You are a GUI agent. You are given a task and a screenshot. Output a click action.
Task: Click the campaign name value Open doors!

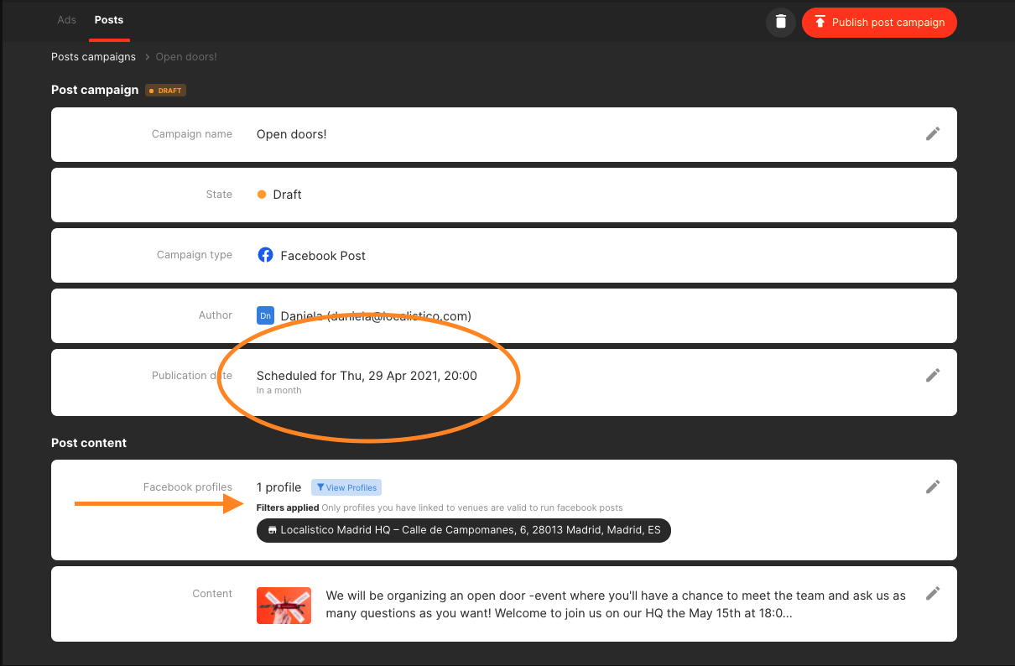291,134
